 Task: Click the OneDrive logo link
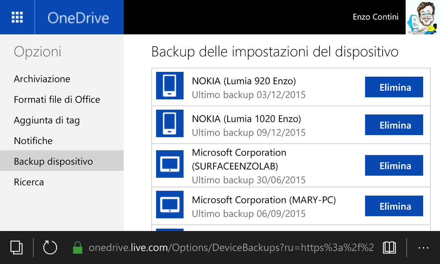[78, 18]
